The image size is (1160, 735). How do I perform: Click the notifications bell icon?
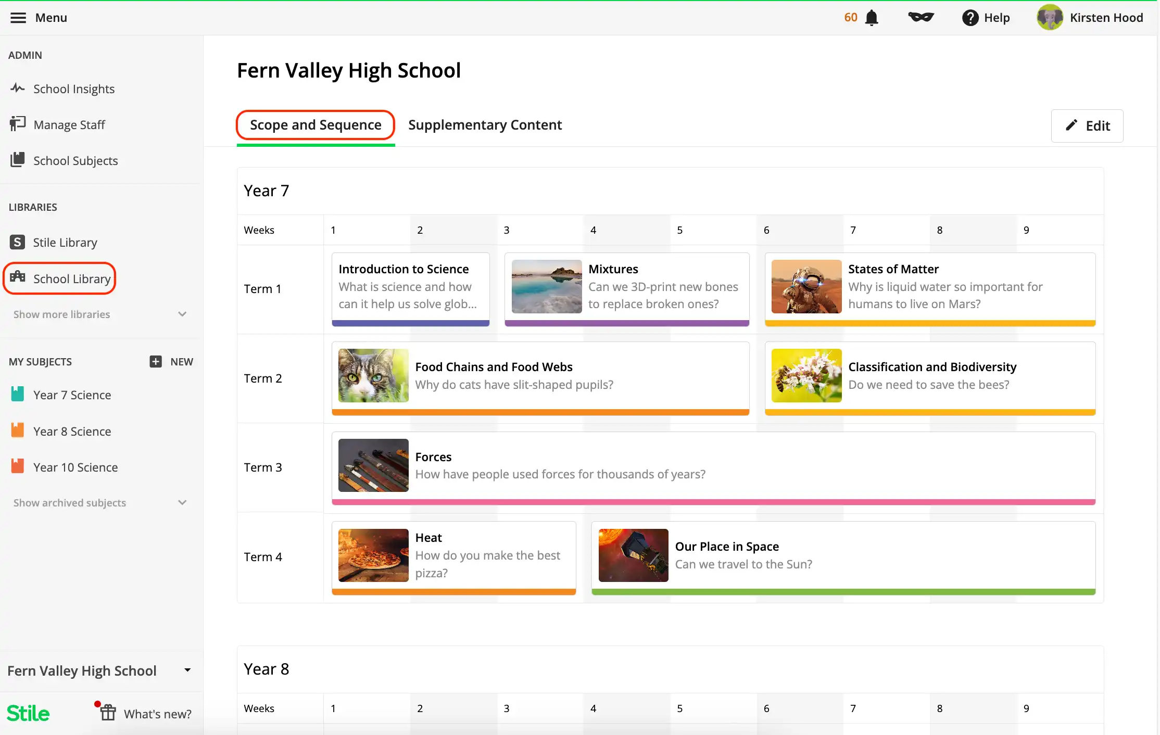pyautogui.click(x=872, y=18)
